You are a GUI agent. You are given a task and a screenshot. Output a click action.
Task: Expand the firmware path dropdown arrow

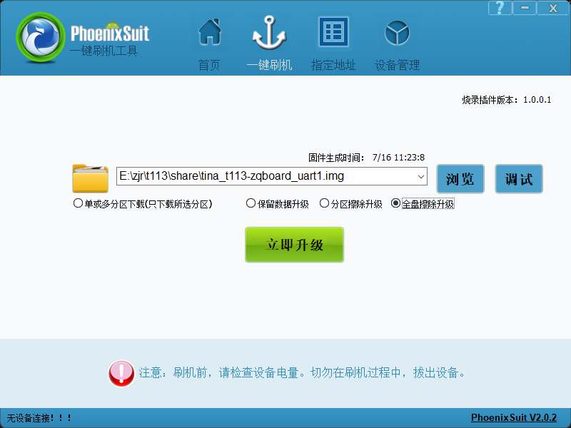[x=420, y=176]
